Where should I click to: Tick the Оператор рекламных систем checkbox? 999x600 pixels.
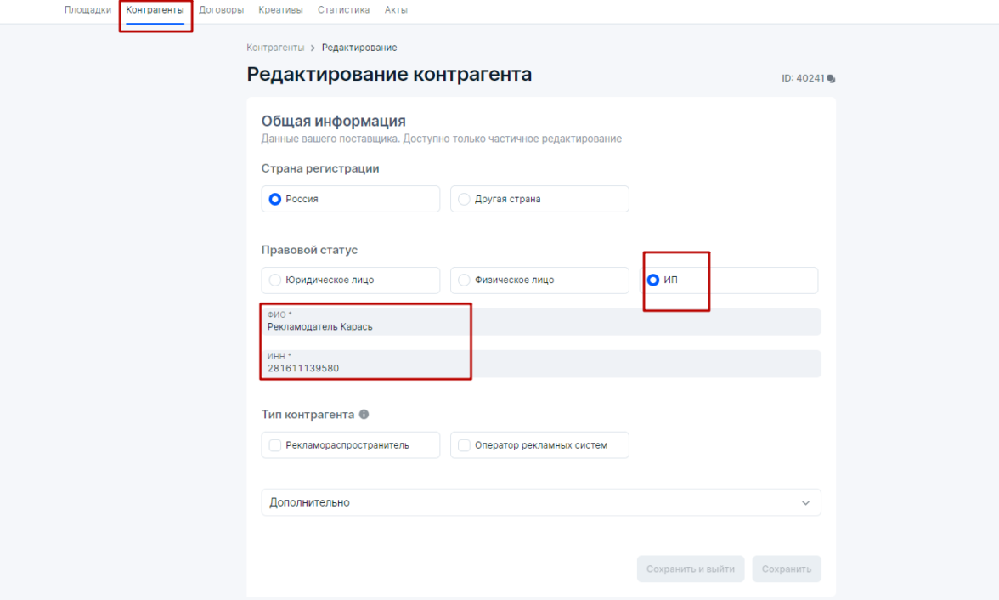click(464, 445)
